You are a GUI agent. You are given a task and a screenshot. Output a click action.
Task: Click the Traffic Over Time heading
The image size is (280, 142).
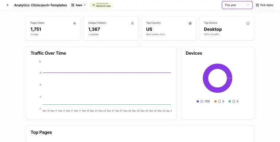48,53
